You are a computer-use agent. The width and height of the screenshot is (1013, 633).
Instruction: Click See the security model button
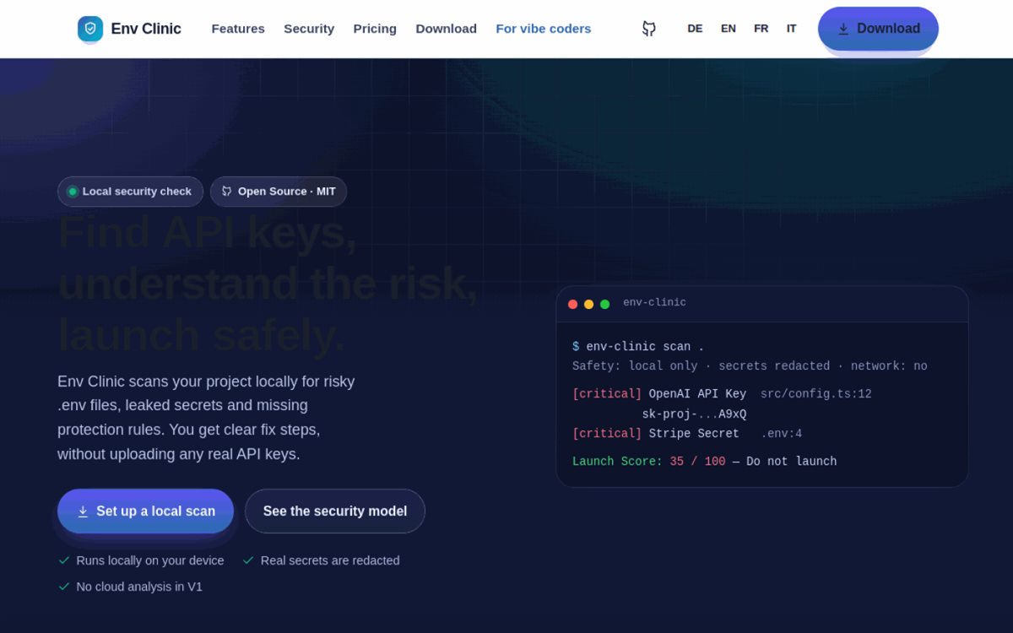pos(335,511)
